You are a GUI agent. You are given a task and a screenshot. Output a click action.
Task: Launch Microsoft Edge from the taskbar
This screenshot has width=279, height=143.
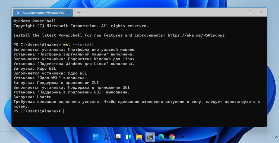click(161, 137)
